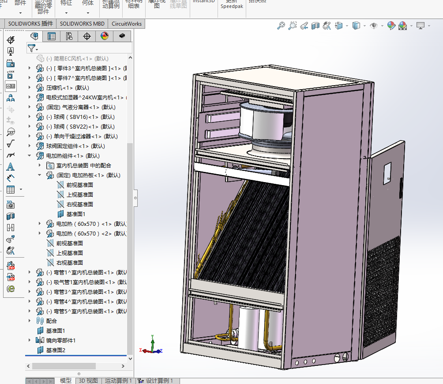Click the Zoom to Fit magnifier icon
This screenshot has height=384, width=443.
[281, 26]
